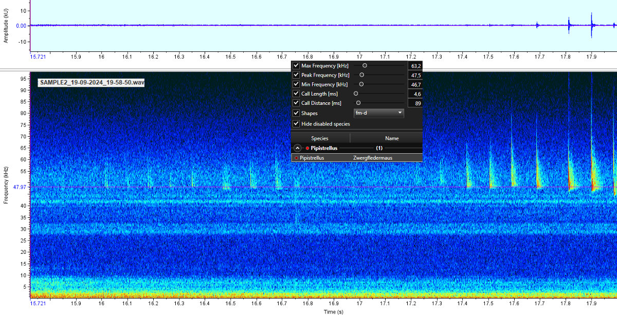
Task: Uncheck Hide disabled species
Action: tap(296, 124)
